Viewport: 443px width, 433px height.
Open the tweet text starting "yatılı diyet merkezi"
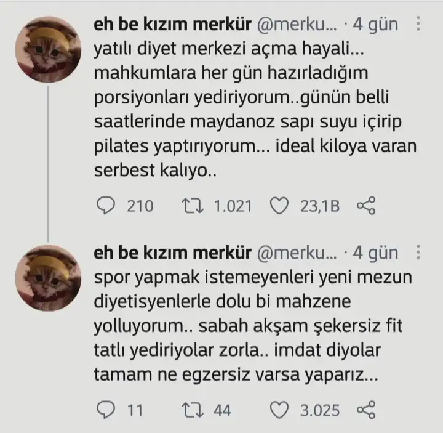pyautogui.click(x=246, y=111)
